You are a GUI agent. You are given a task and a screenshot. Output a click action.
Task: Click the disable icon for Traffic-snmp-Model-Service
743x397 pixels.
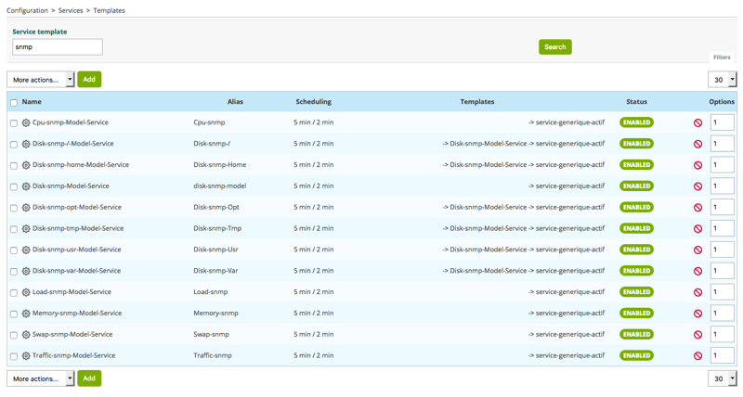pos(697,356)
